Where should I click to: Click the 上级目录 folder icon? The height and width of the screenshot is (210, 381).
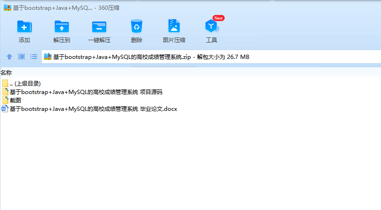(5, 83)
